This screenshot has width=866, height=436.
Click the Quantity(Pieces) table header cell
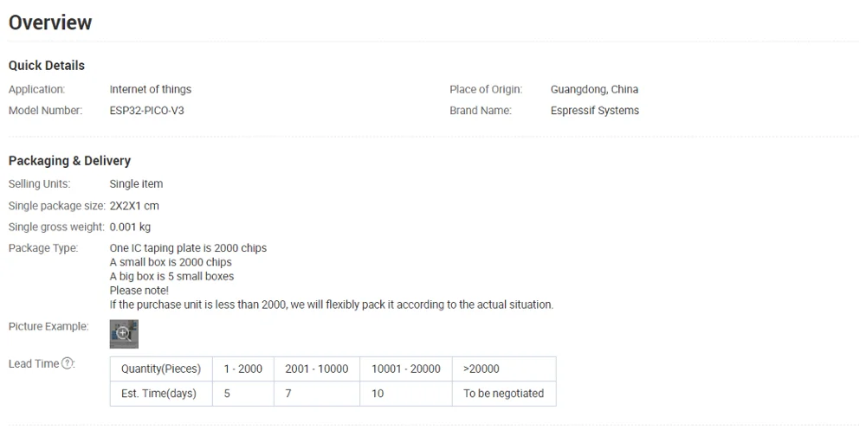point(161,369)
